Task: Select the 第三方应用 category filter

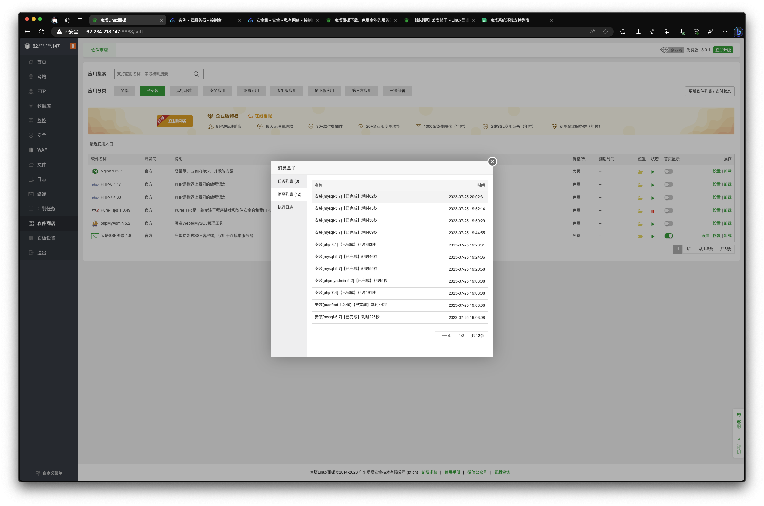Action: (x=362, y=91)
